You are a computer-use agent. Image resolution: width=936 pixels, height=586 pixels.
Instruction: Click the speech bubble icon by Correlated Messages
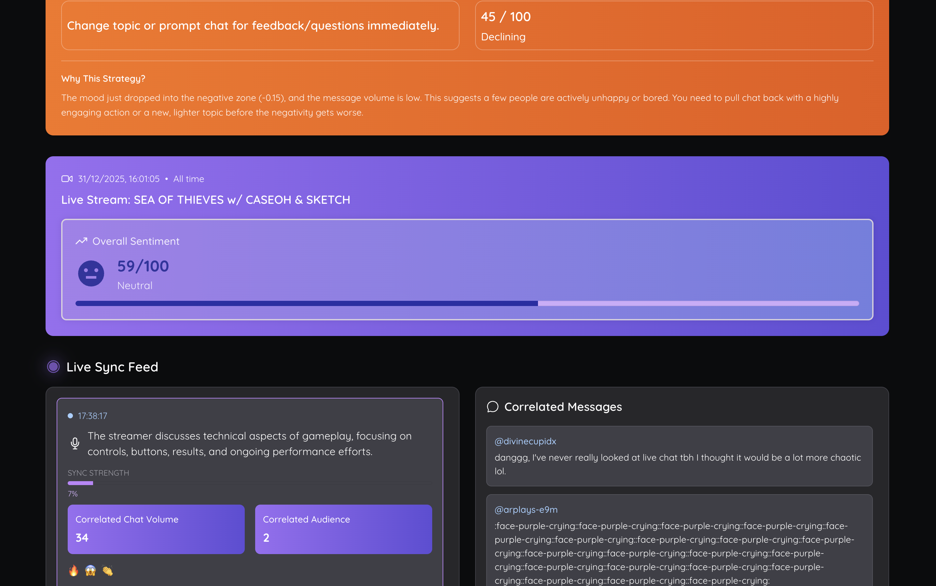pyautogui.click(x=492, y=407)
